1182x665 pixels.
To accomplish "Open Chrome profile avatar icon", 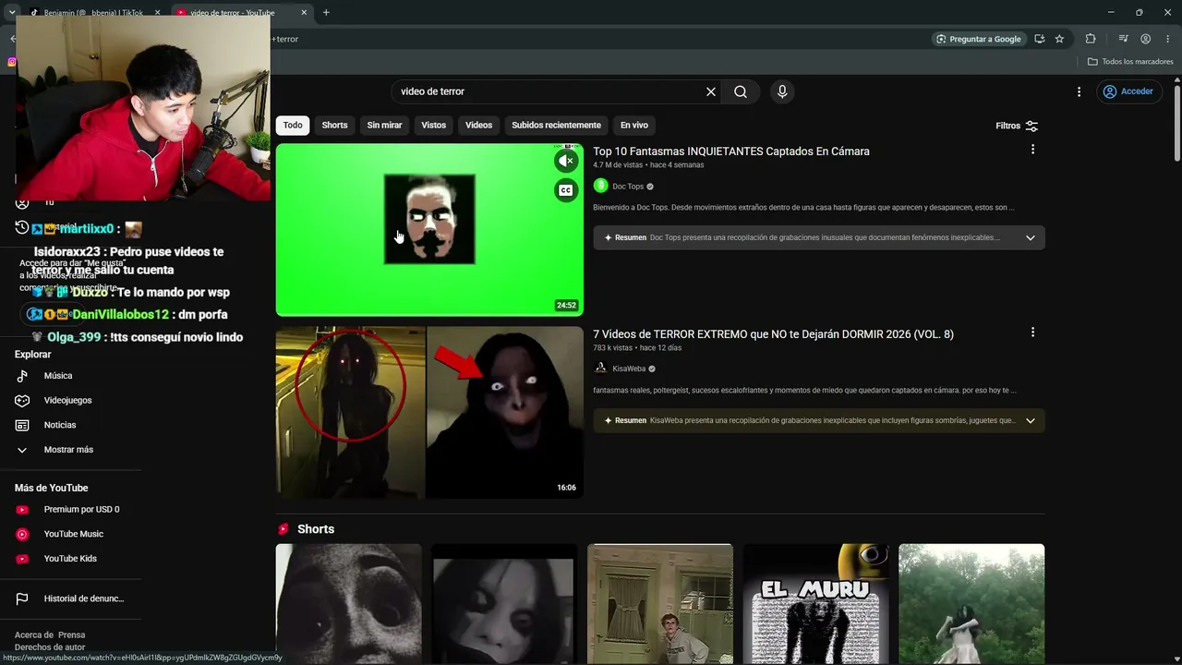I will [1145, 39].
